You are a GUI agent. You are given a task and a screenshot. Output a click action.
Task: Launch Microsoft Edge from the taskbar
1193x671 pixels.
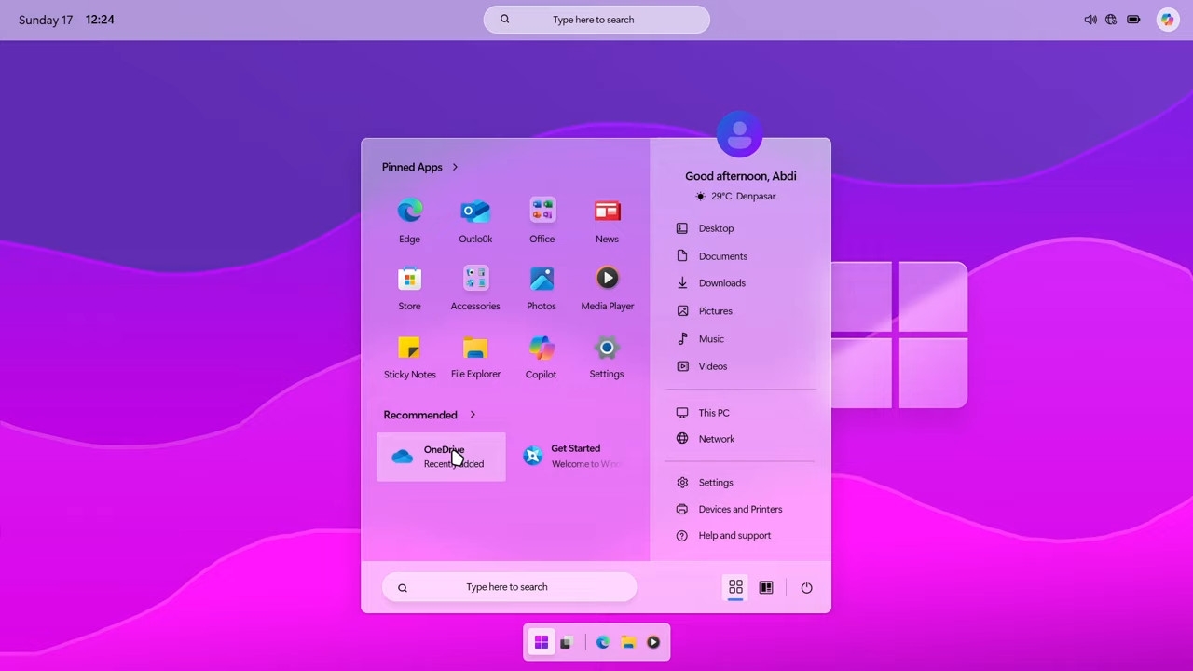tap(603, 642)
